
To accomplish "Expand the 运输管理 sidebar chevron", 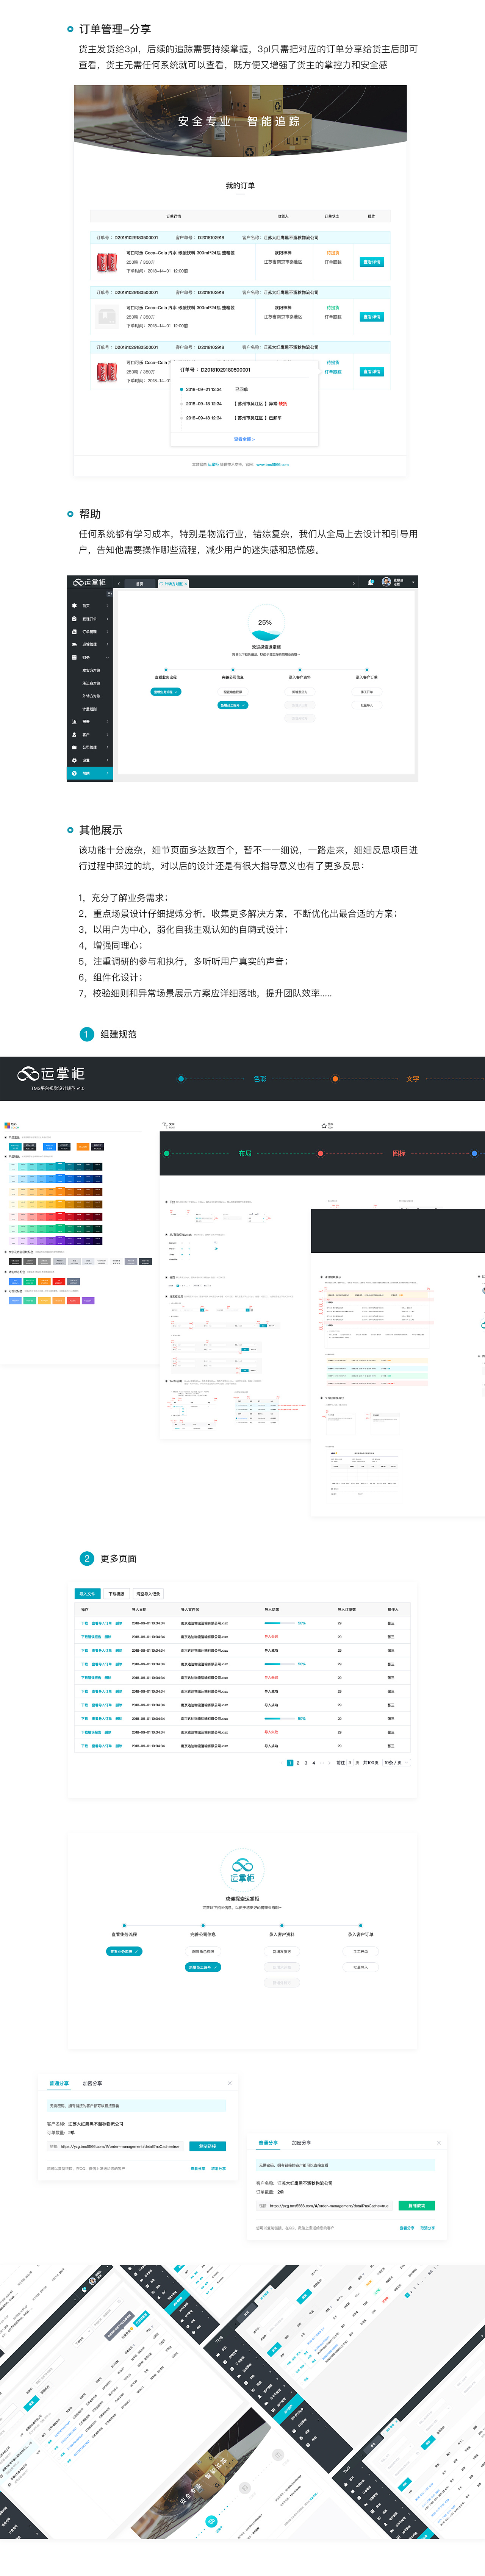I will point(107,644).
